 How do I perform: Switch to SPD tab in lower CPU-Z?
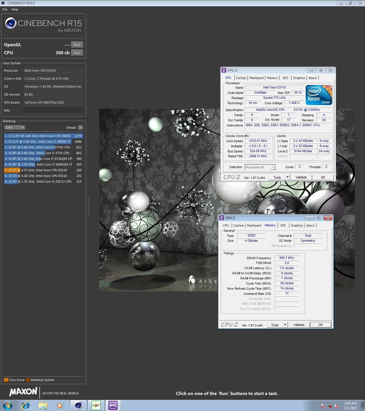click(283, 225)
